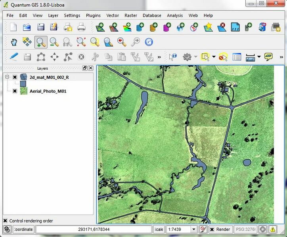Click the Zoom Out magnifier tool
Screen dimensions: 287x237
click(54, 42)
